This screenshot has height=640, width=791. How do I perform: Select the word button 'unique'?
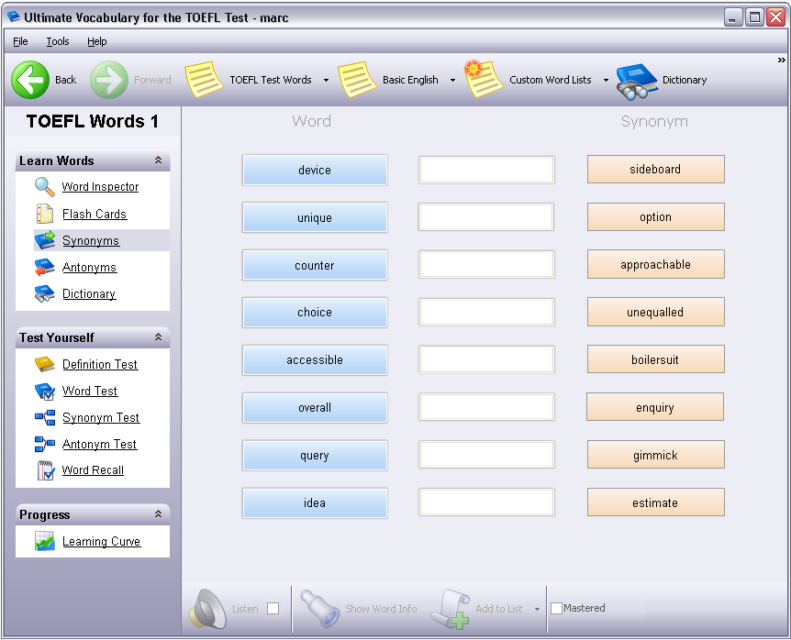coord(315,217)
